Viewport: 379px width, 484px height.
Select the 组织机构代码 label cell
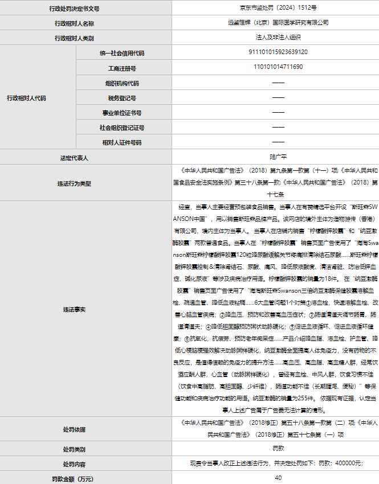122,83
